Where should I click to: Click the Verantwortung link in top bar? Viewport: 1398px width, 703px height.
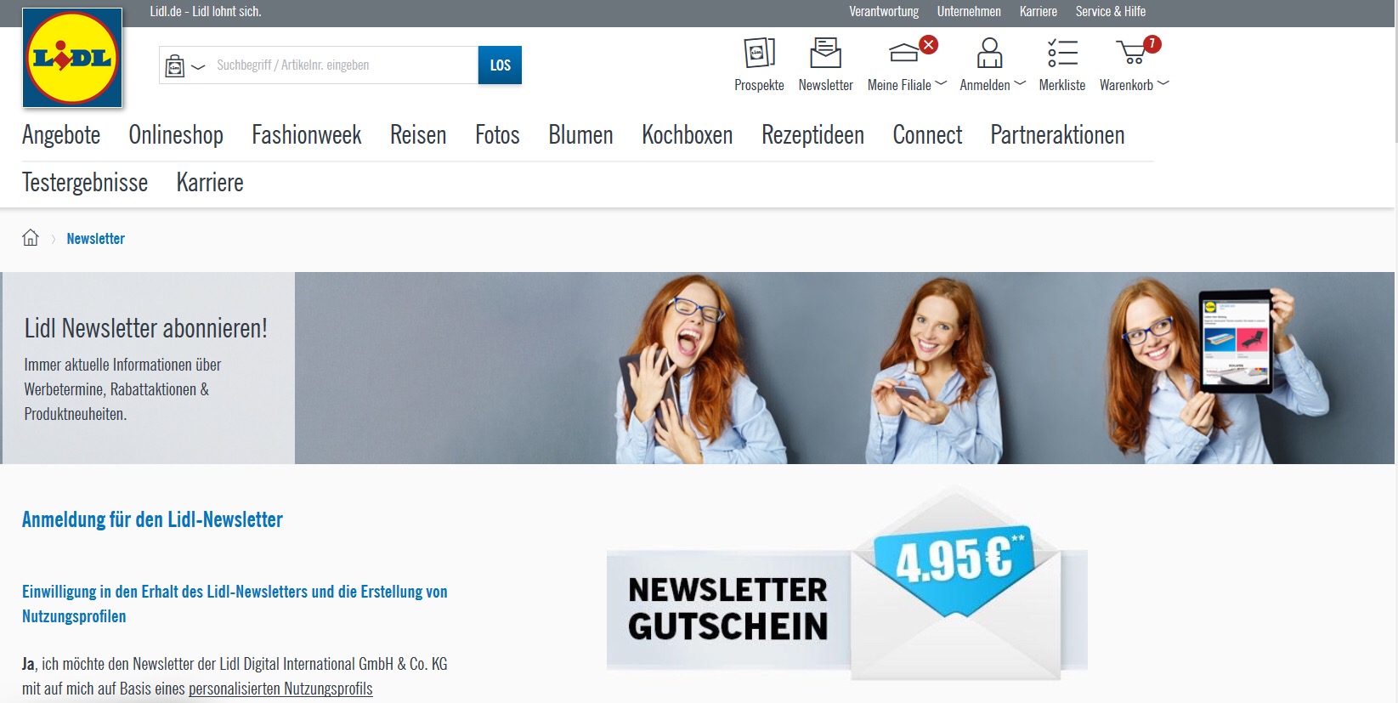pyautogui.click(x=884, y=12)
